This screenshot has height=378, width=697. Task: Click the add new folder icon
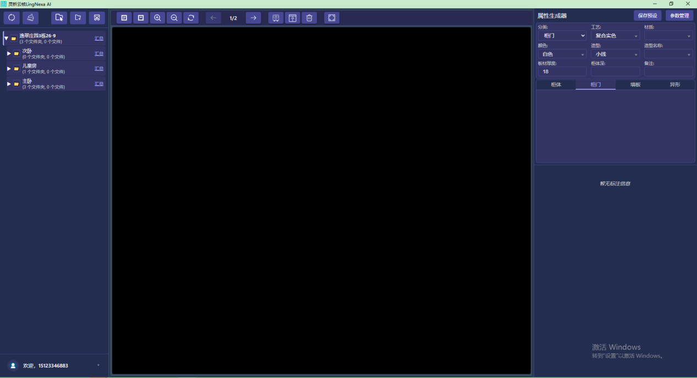coord(78,18)
